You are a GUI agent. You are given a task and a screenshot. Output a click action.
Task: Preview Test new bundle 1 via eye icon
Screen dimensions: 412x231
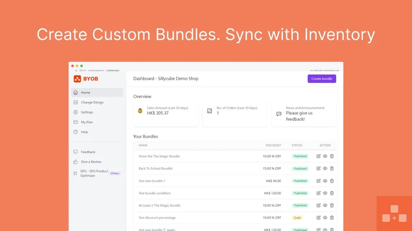325,181
